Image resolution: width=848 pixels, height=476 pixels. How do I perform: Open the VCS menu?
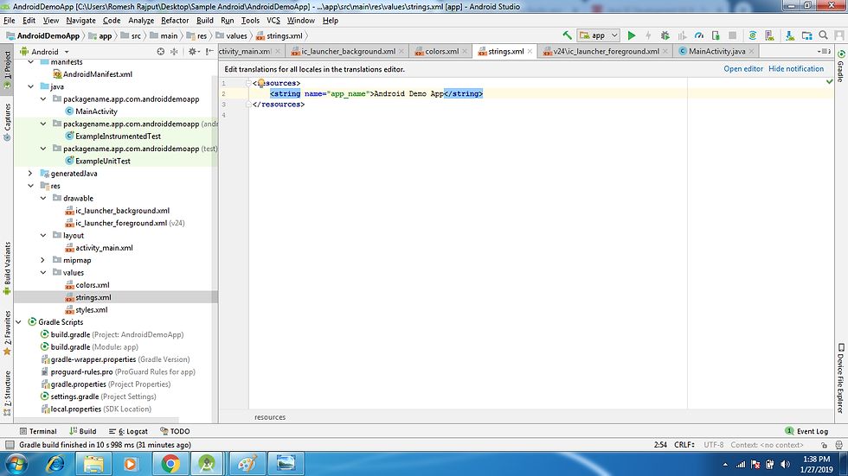tap(273, 21)
